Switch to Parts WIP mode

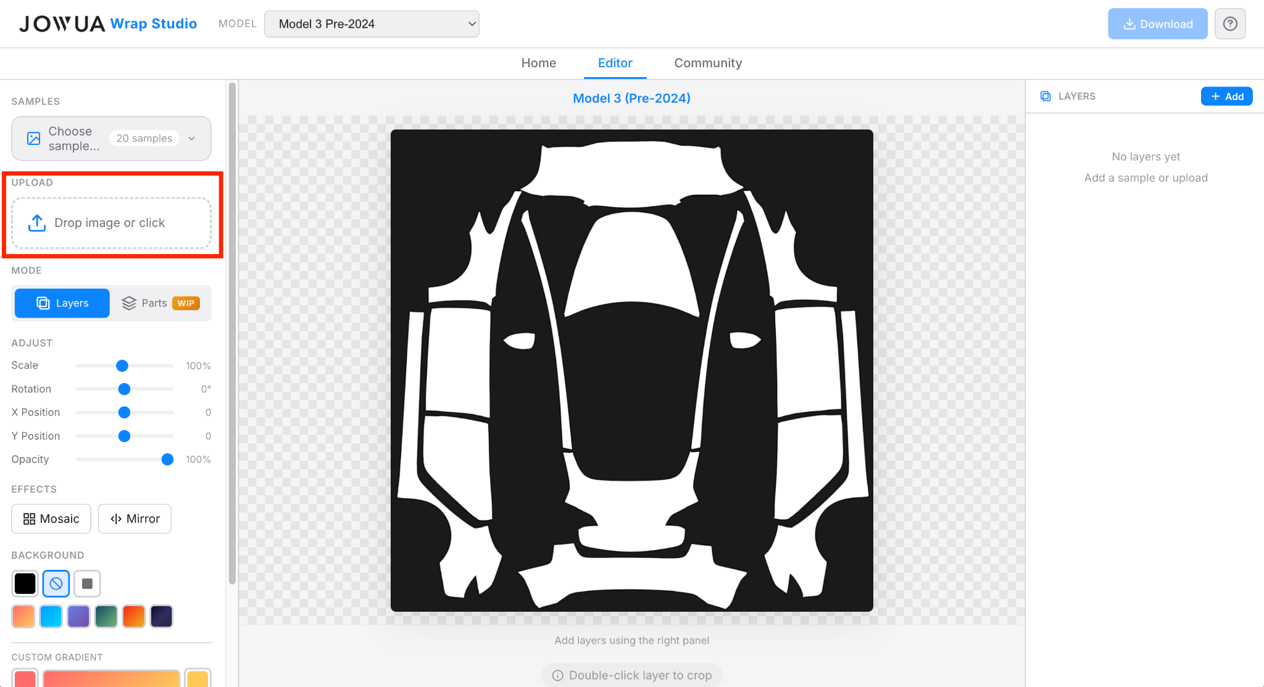160,303
